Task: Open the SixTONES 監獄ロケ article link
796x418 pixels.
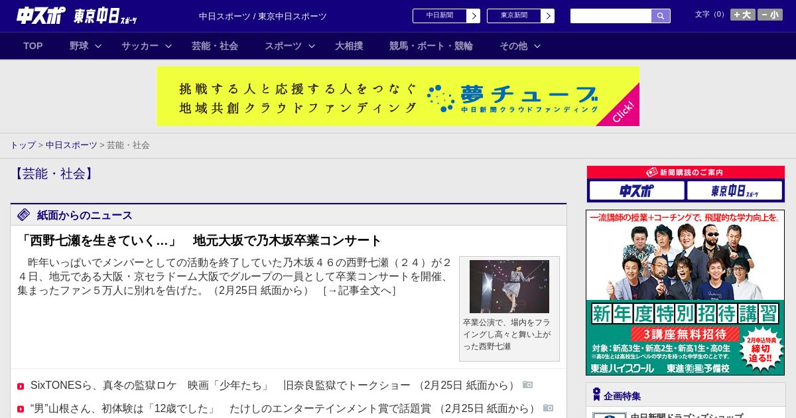Action: (273, 385)
